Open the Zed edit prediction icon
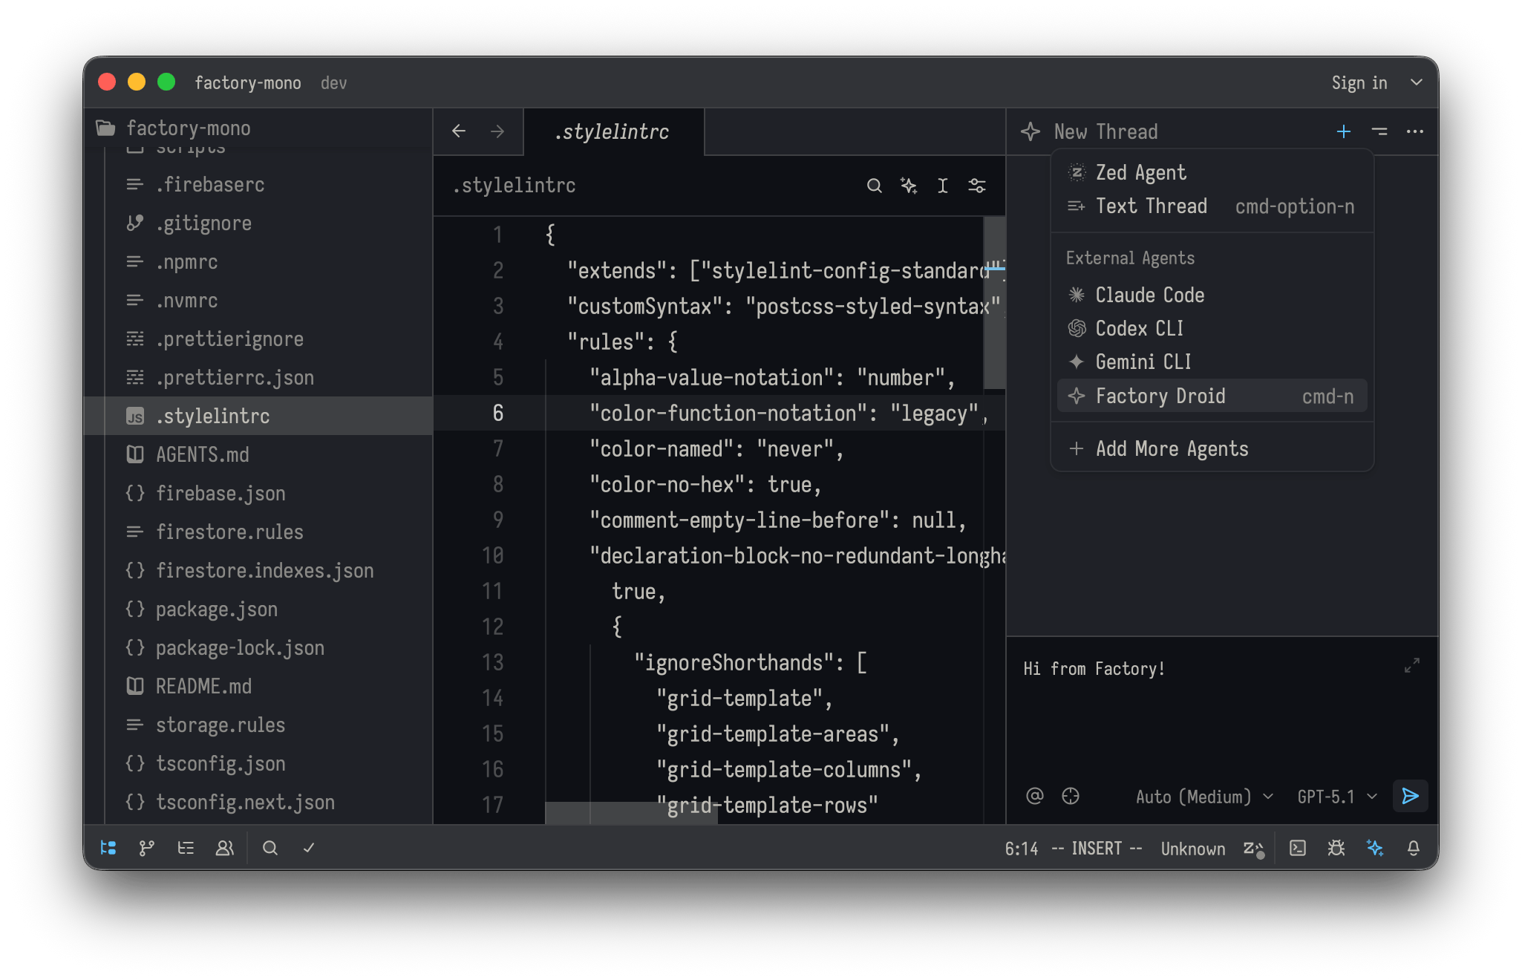This screenshot has width=1522, height=980. tap(1253, 849)
